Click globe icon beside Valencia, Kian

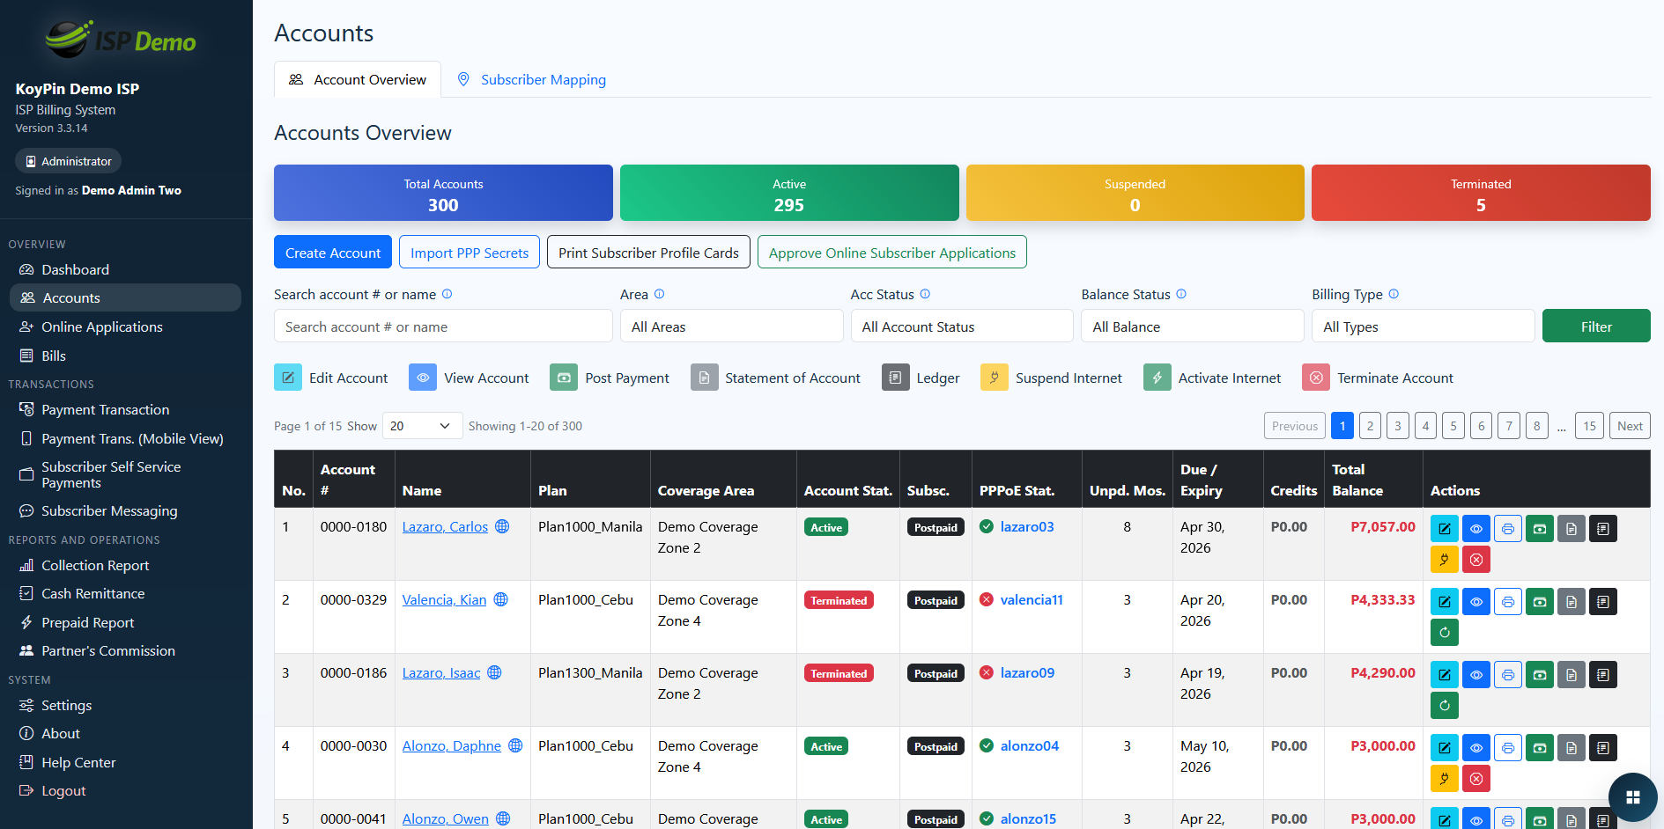pyautogui.click(x=500, y=599)
